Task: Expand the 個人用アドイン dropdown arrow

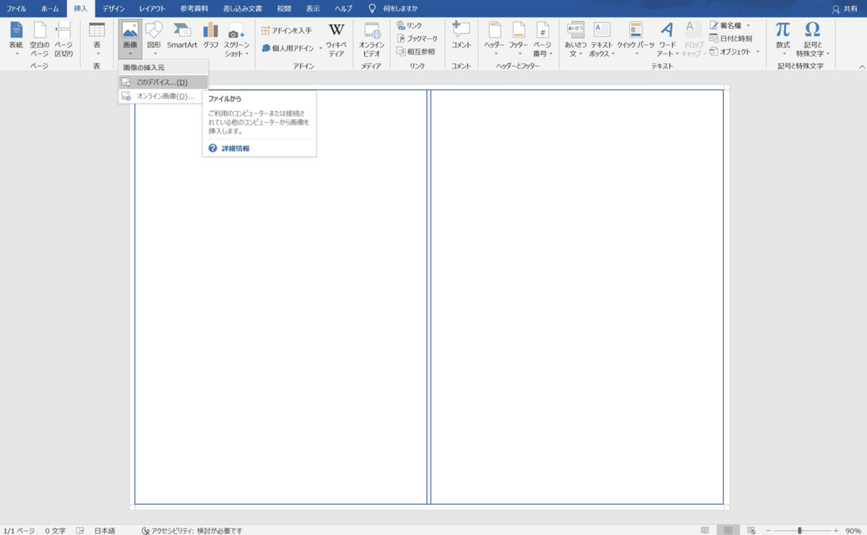Action: point(321,48)
